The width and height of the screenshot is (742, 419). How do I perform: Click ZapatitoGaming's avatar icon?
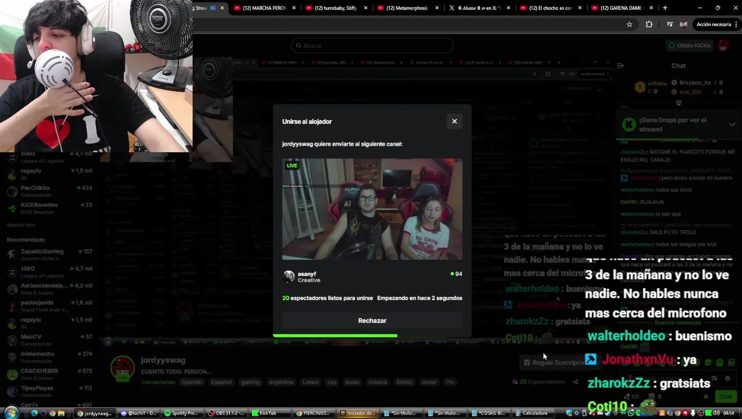[x=12, y=254]
